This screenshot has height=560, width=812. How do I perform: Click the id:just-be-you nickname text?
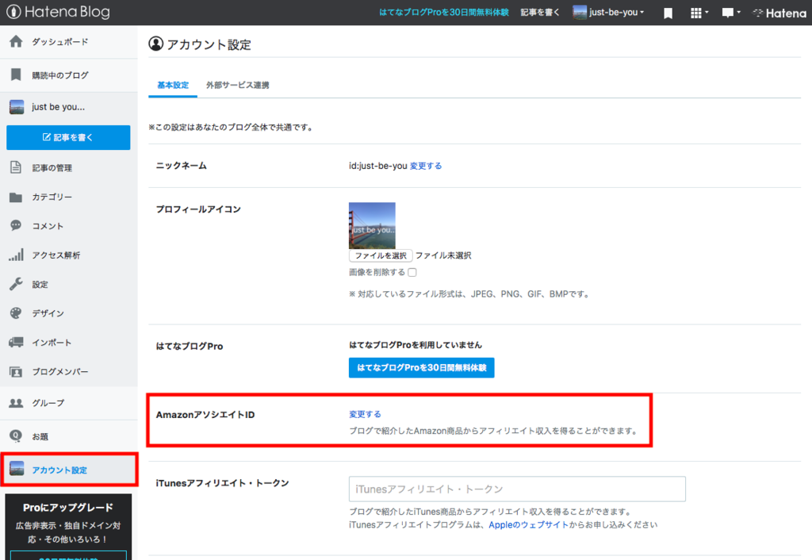point(378,166)
